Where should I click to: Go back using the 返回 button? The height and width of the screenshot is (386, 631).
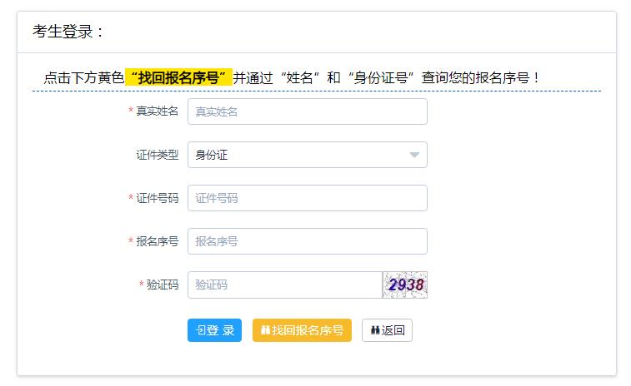click(x=387, y=330)
